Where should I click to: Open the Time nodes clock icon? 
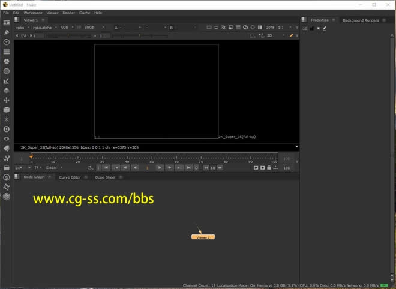tap(7, 42)
